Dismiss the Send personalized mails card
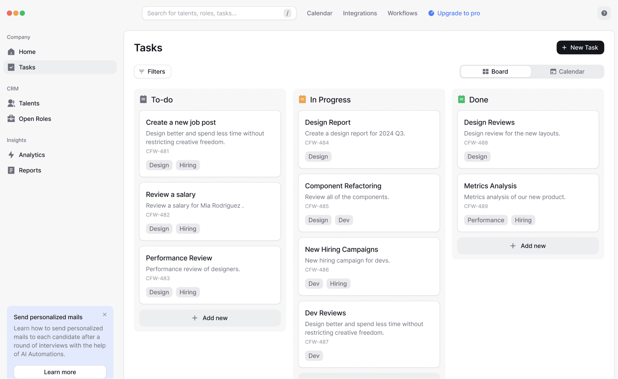 pos(105,315)
